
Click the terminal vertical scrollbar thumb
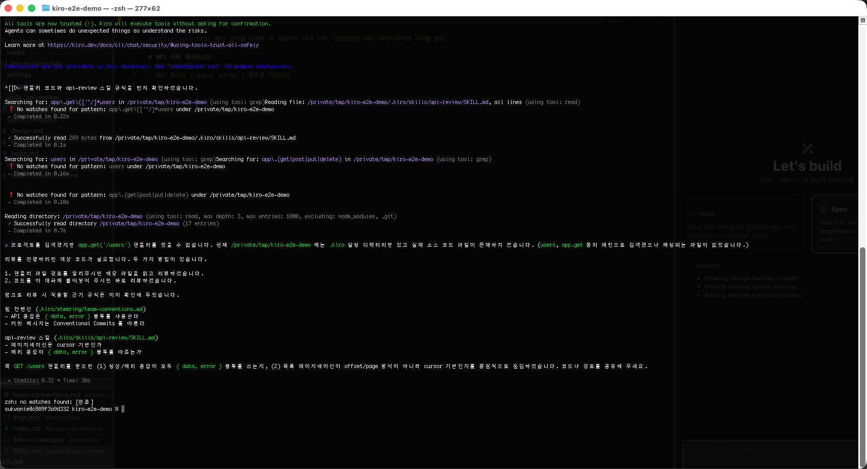point(863,356)
